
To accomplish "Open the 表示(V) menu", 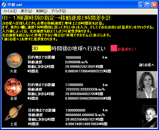I will tap(26, 11).
